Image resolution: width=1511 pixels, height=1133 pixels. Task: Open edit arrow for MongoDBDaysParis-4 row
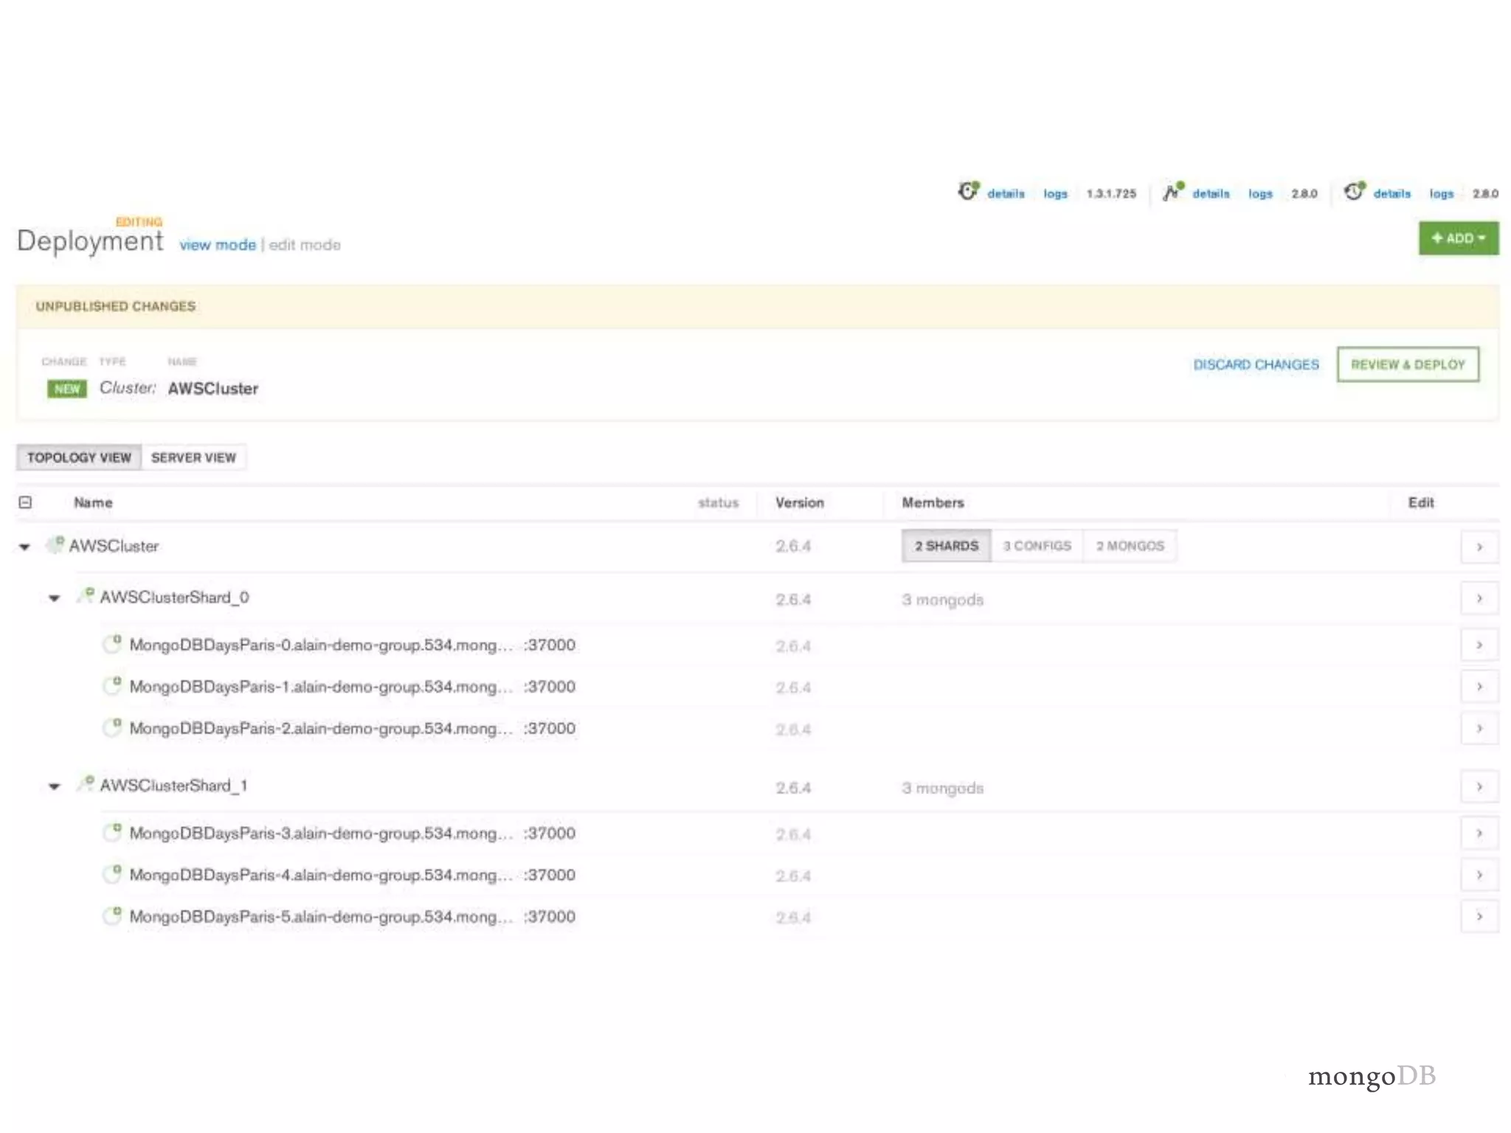point(1479,874)
